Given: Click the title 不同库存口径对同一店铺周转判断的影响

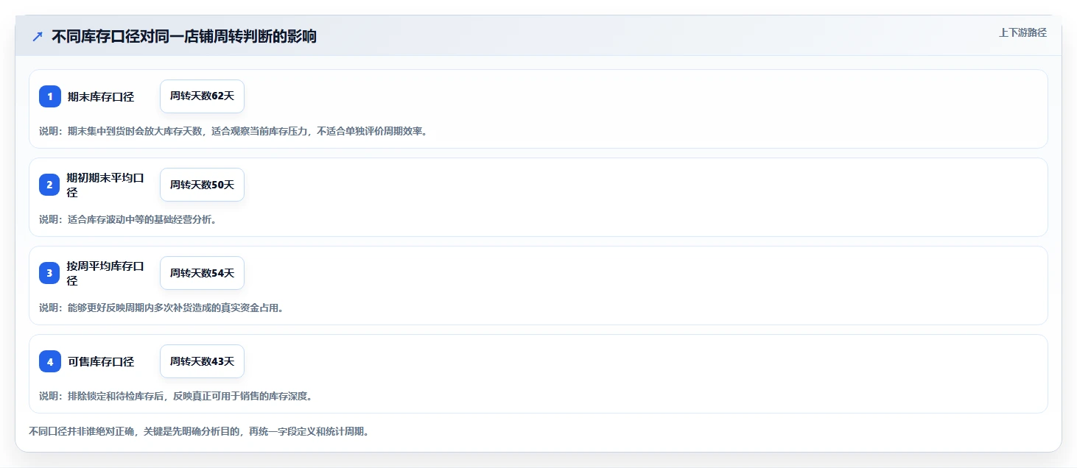Looking at the screenshot, I should [184, 36].
